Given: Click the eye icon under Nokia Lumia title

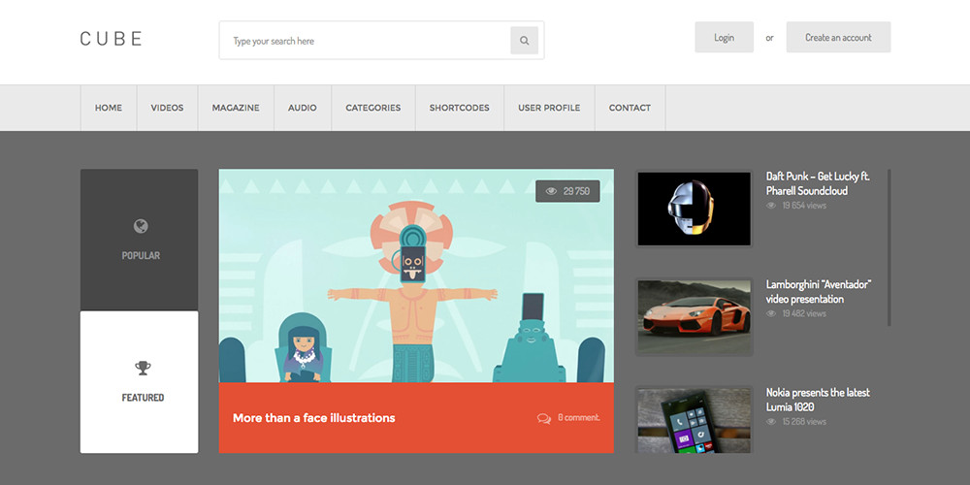Looking at the screenshot, I should click(772, 422).
